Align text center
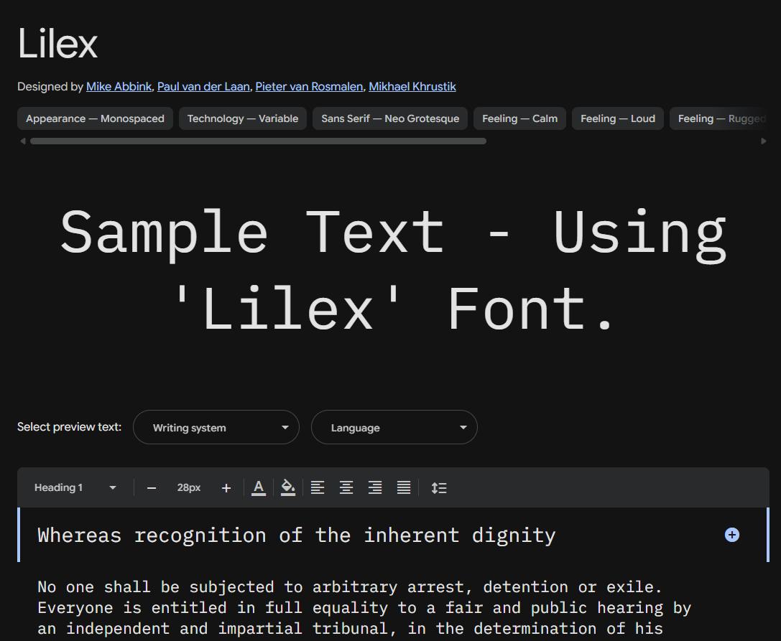781x641 pixels. [346, 487]
